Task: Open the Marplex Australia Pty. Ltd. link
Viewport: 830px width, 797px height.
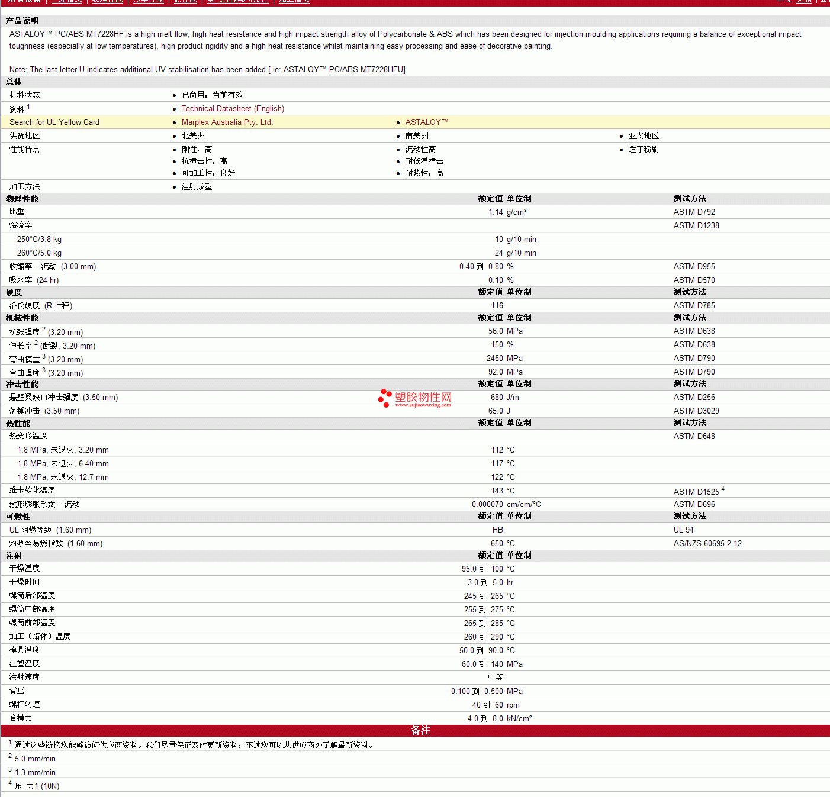Action: tap(227, 122)
